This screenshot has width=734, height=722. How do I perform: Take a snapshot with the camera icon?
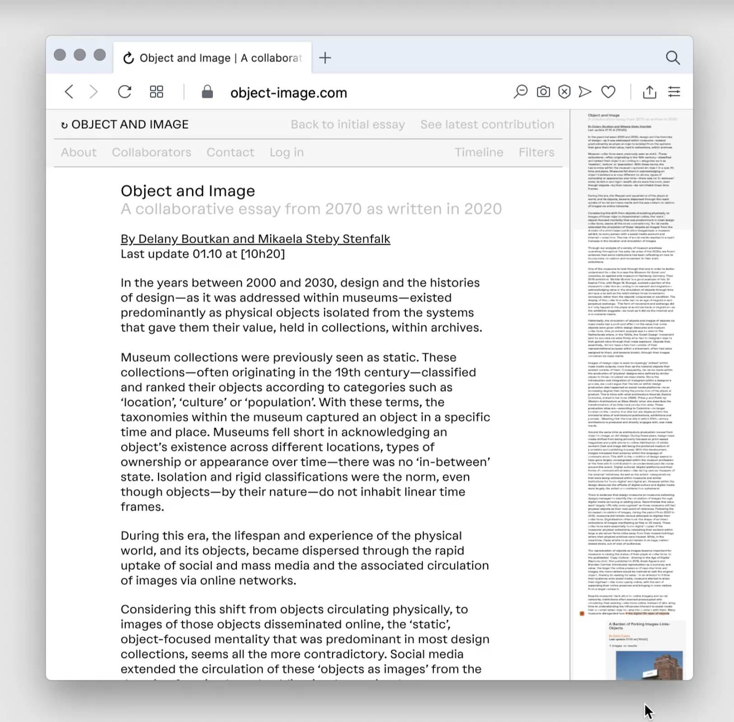point(543,92)
